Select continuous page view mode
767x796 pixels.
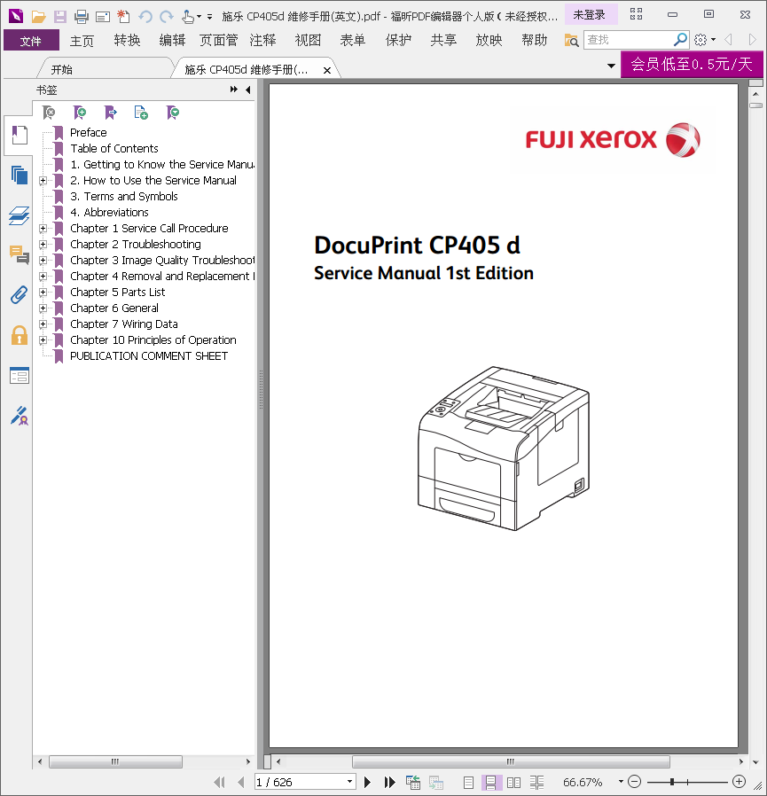tap(490, 783)
